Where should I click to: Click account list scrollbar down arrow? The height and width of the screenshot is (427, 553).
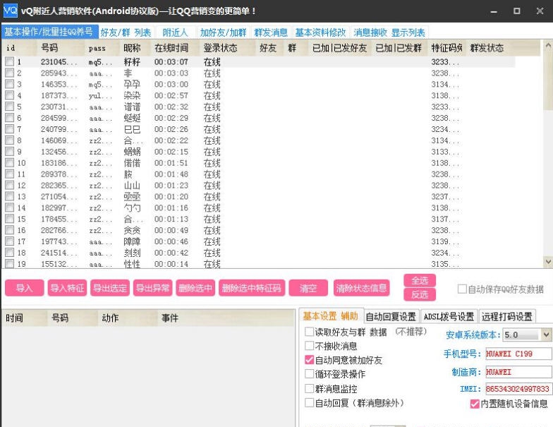point(548,261)
